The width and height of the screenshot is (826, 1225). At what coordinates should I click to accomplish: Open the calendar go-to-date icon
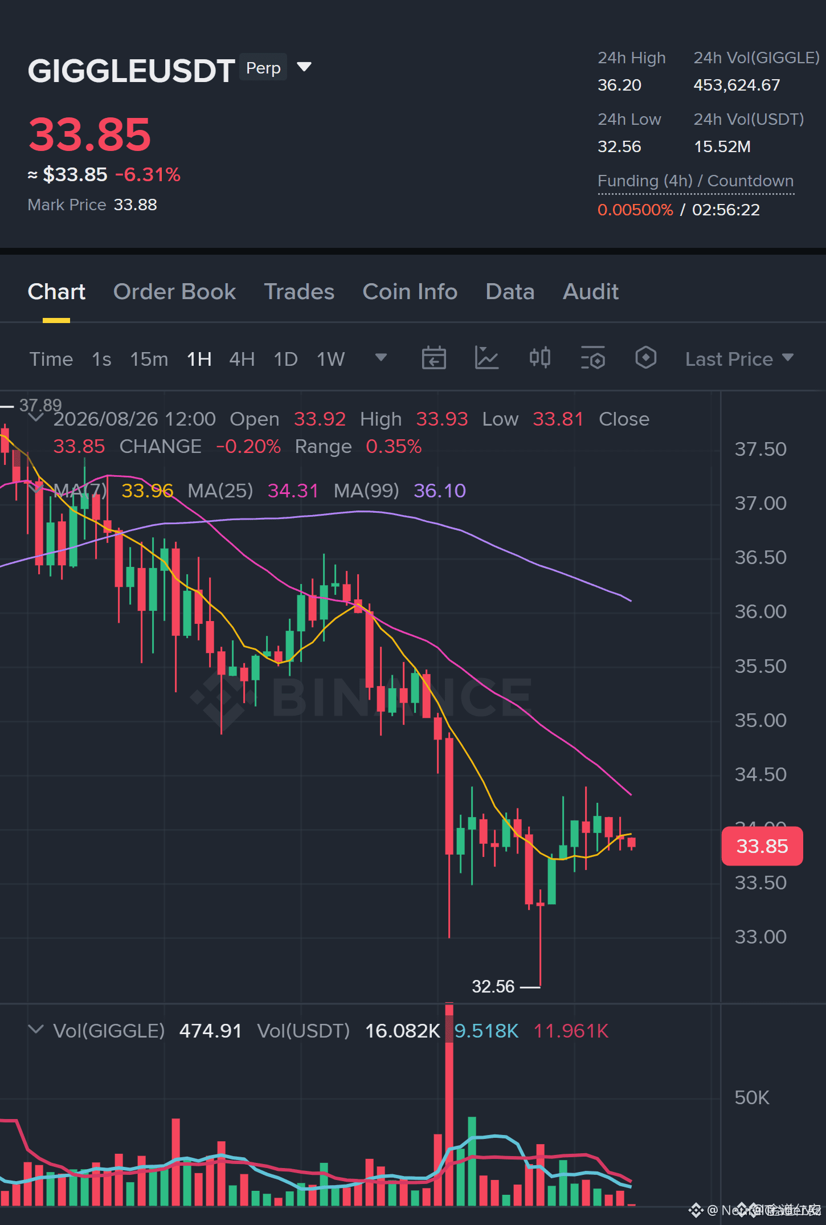click(x=434, y=358)
